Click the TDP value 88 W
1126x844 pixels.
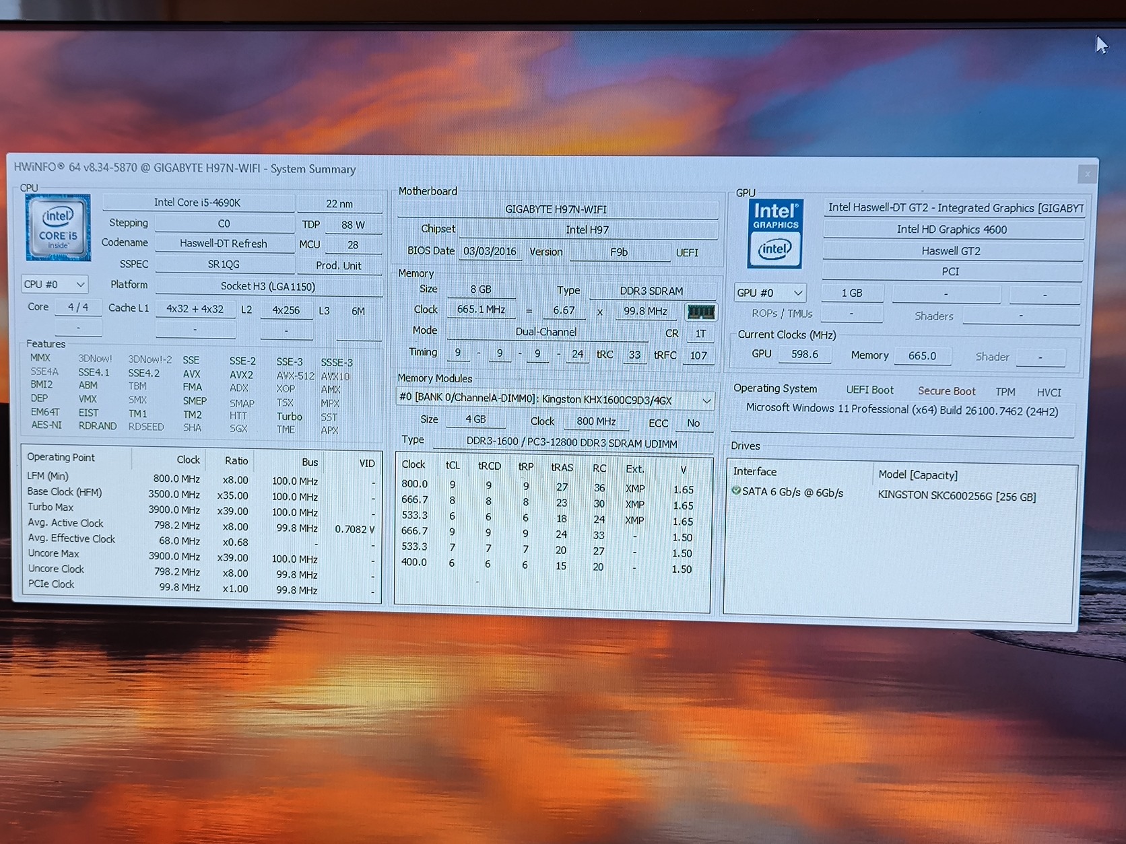pos(353,225)
